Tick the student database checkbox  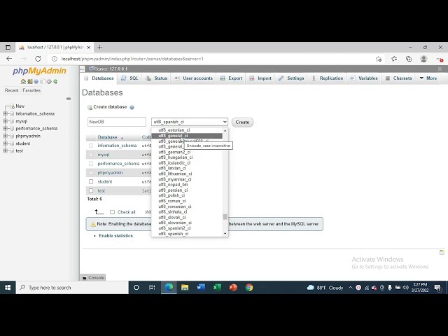tap(91, 182)
